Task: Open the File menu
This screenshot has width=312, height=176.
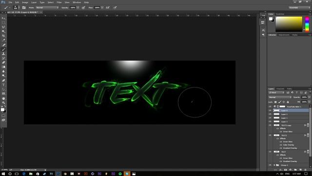Action: point(10,2)
